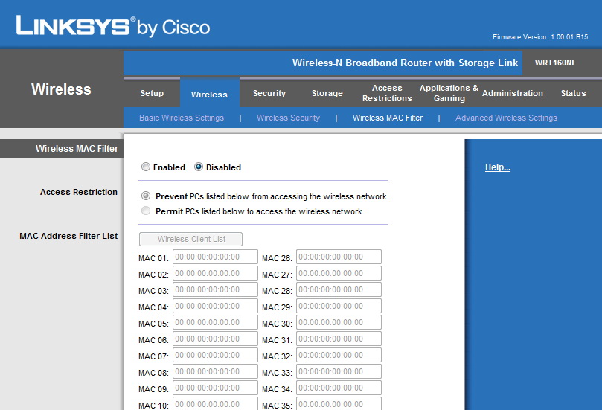The width and height of the screenshot is (602, 410).
Task: Choose Permit PCs to access option
Action: coord(146,211)
